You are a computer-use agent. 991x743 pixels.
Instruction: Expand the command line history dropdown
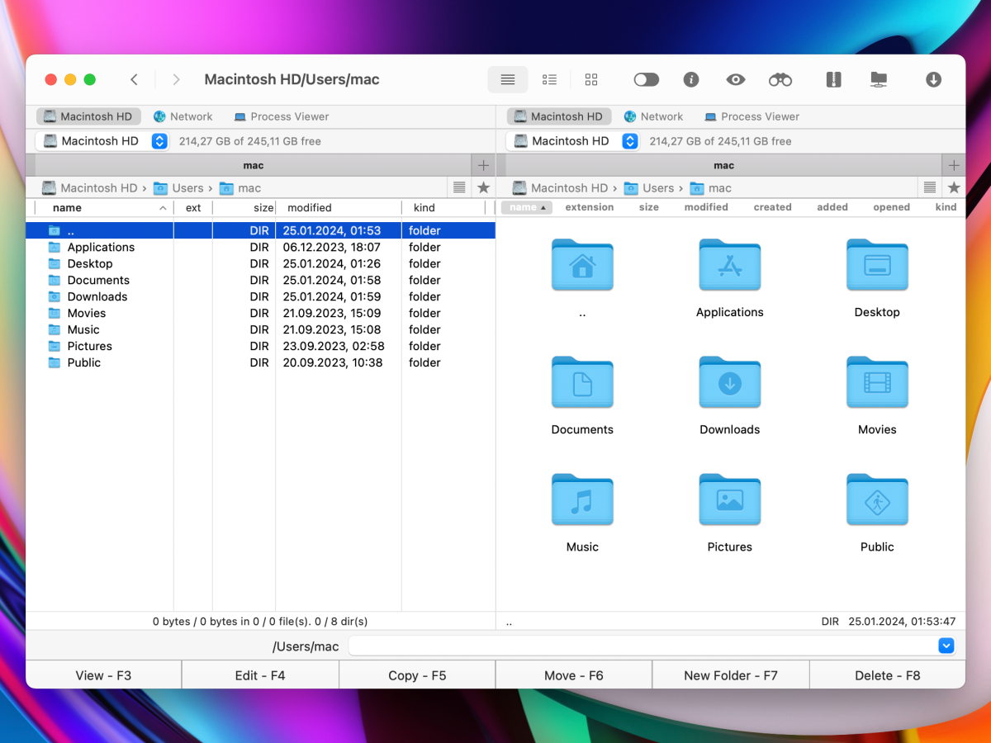(x=946, y=646)
